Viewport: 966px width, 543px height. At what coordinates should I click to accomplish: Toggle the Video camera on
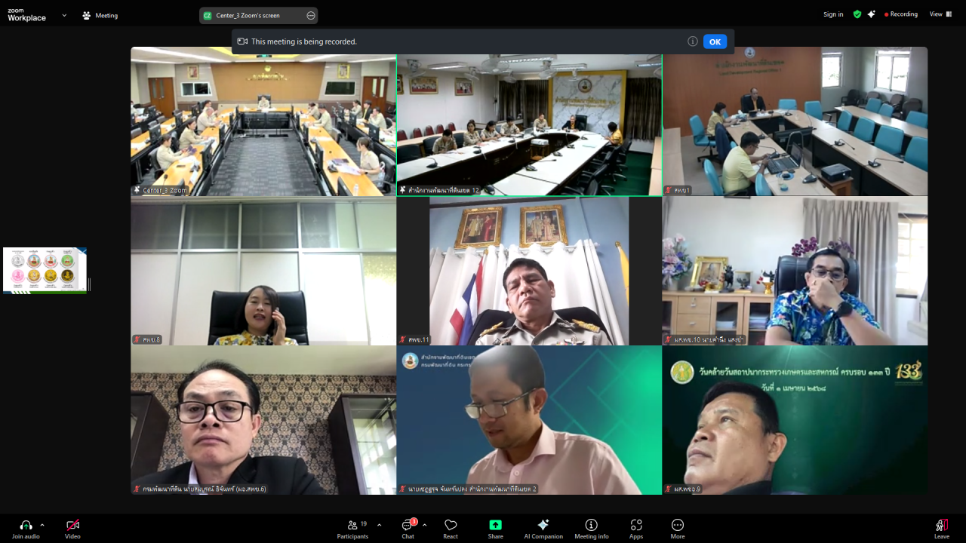72,529
